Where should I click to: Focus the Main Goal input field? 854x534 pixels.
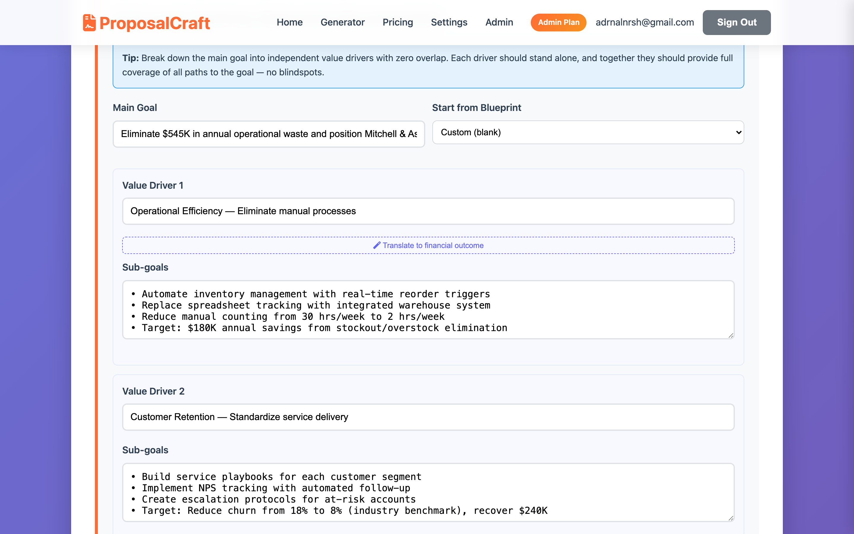(269, 134)
